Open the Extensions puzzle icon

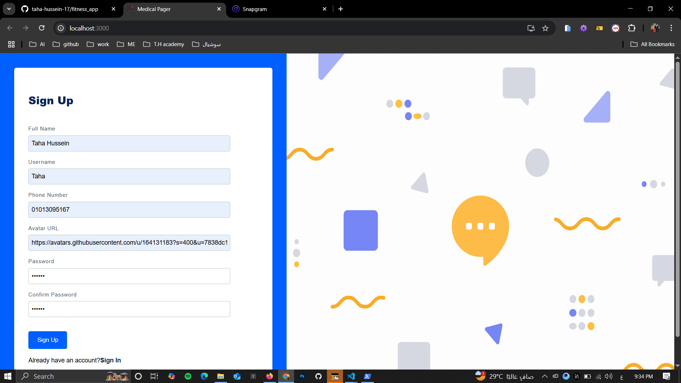tap(632, 28)
